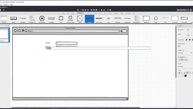Image resolution: width=193 pixels, height=109 pixels.
Task: Click second Layering icon in inspector
Action: click(190, 40)
